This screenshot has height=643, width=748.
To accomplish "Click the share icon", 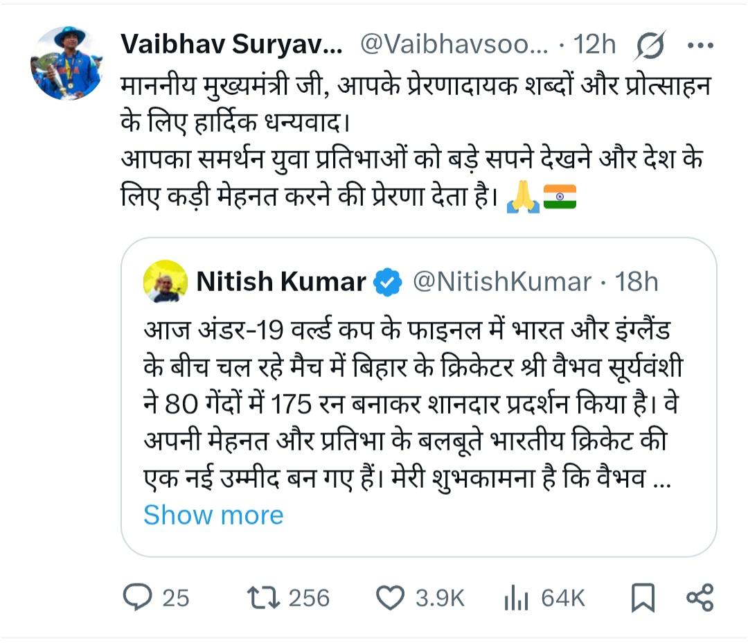I will (x=699, y=597).
